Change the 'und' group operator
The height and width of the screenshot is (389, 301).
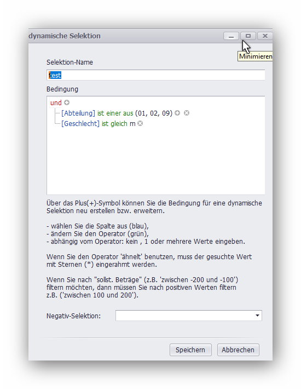coord(56,102)
